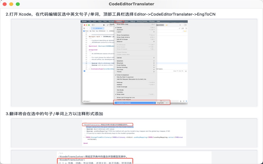Open the Debug menu in Xcode menu bar
263x164 pixels.
coord(133,22)
